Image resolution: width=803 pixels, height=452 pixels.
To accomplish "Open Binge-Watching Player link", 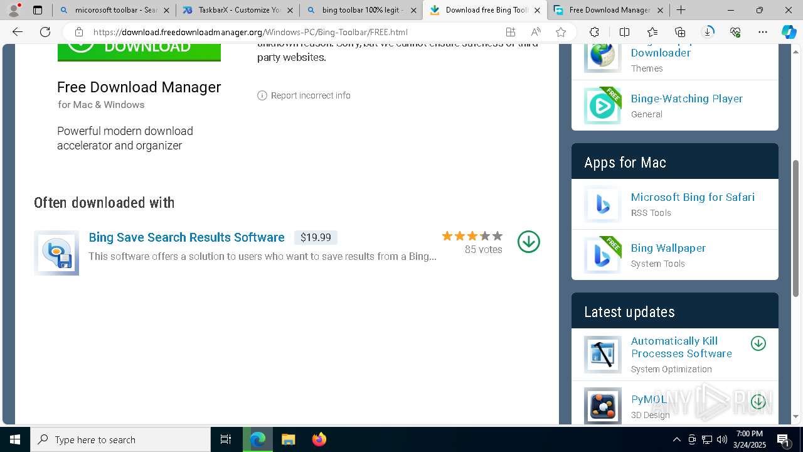I will click(687, 99).
